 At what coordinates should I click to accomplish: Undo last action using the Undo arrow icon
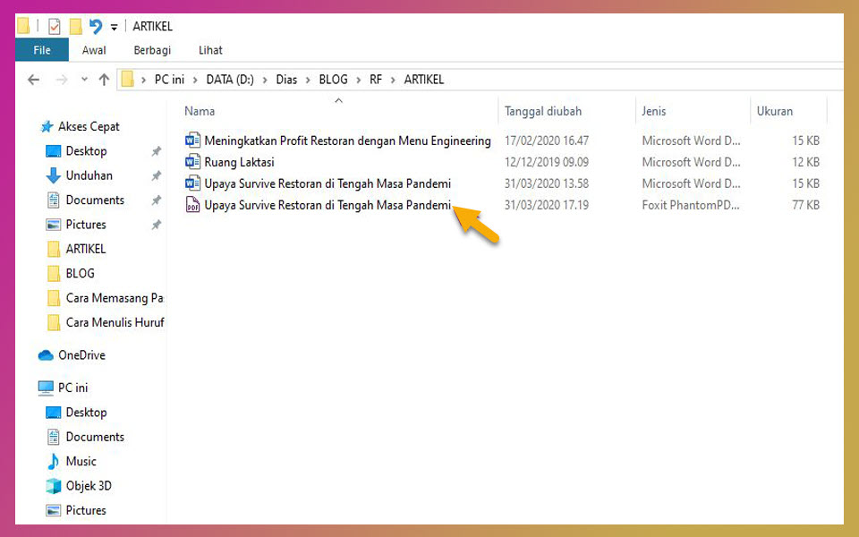(97, 26)
